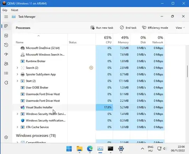Click the Windows processes (78) group heading
Screen dimensions: 189x154
tap(36, 135)
